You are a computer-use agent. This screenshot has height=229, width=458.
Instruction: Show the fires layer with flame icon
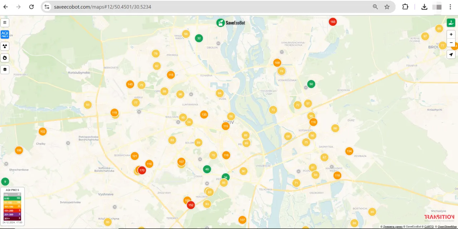[5, 58]
